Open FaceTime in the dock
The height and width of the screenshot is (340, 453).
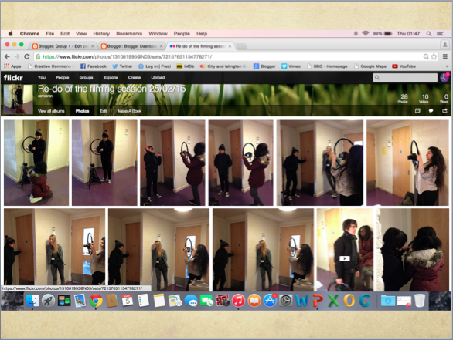point(207,301)
